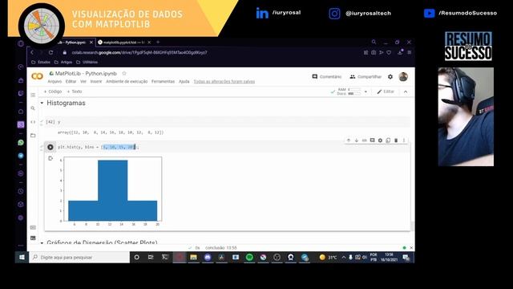Open the table of contents sidebar icon
Screen dimensions: 513x289
(33, 95)
